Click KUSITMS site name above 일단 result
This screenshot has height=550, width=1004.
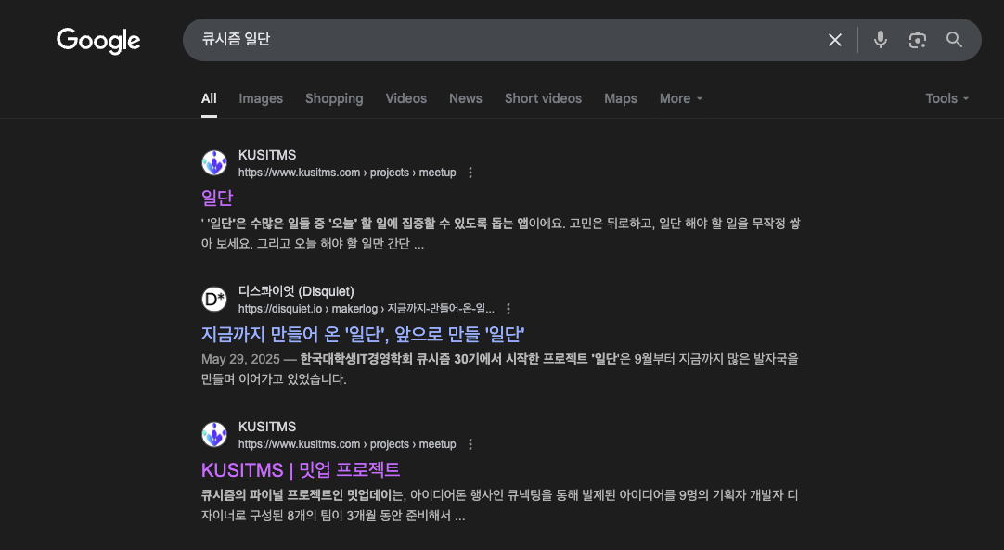[x=267, y=155]
